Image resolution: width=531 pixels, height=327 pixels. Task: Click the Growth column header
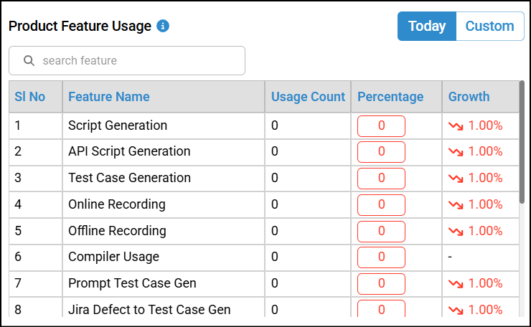click(x=469, y=97)
